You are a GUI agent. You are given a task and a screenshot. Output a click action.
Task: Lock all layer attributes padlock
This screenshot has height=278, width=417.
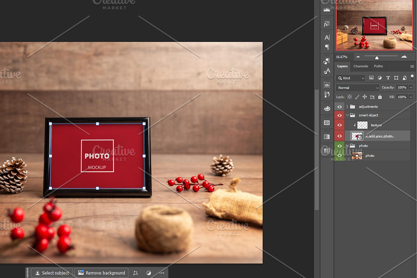pyautogui.click(x=380, y=97)
